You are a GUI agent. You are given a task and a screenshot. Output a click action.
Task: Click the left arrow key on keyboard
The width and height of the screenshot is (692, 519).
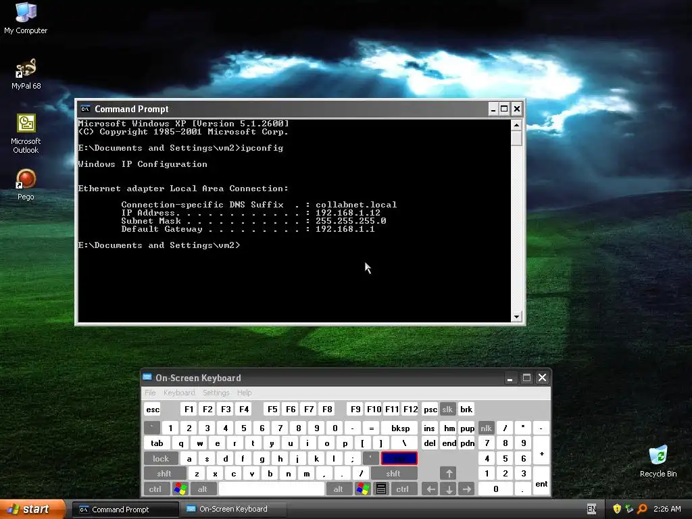pyautogui.click(x=430, y=489)
